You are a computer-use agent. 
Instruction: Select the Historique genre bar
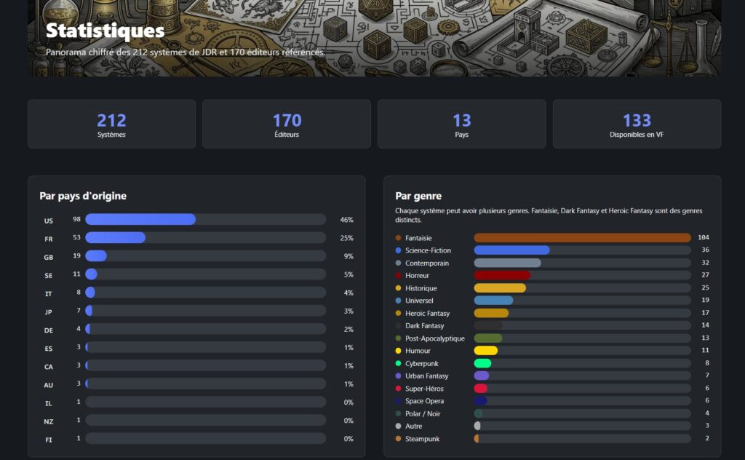[x=582, y=288]
